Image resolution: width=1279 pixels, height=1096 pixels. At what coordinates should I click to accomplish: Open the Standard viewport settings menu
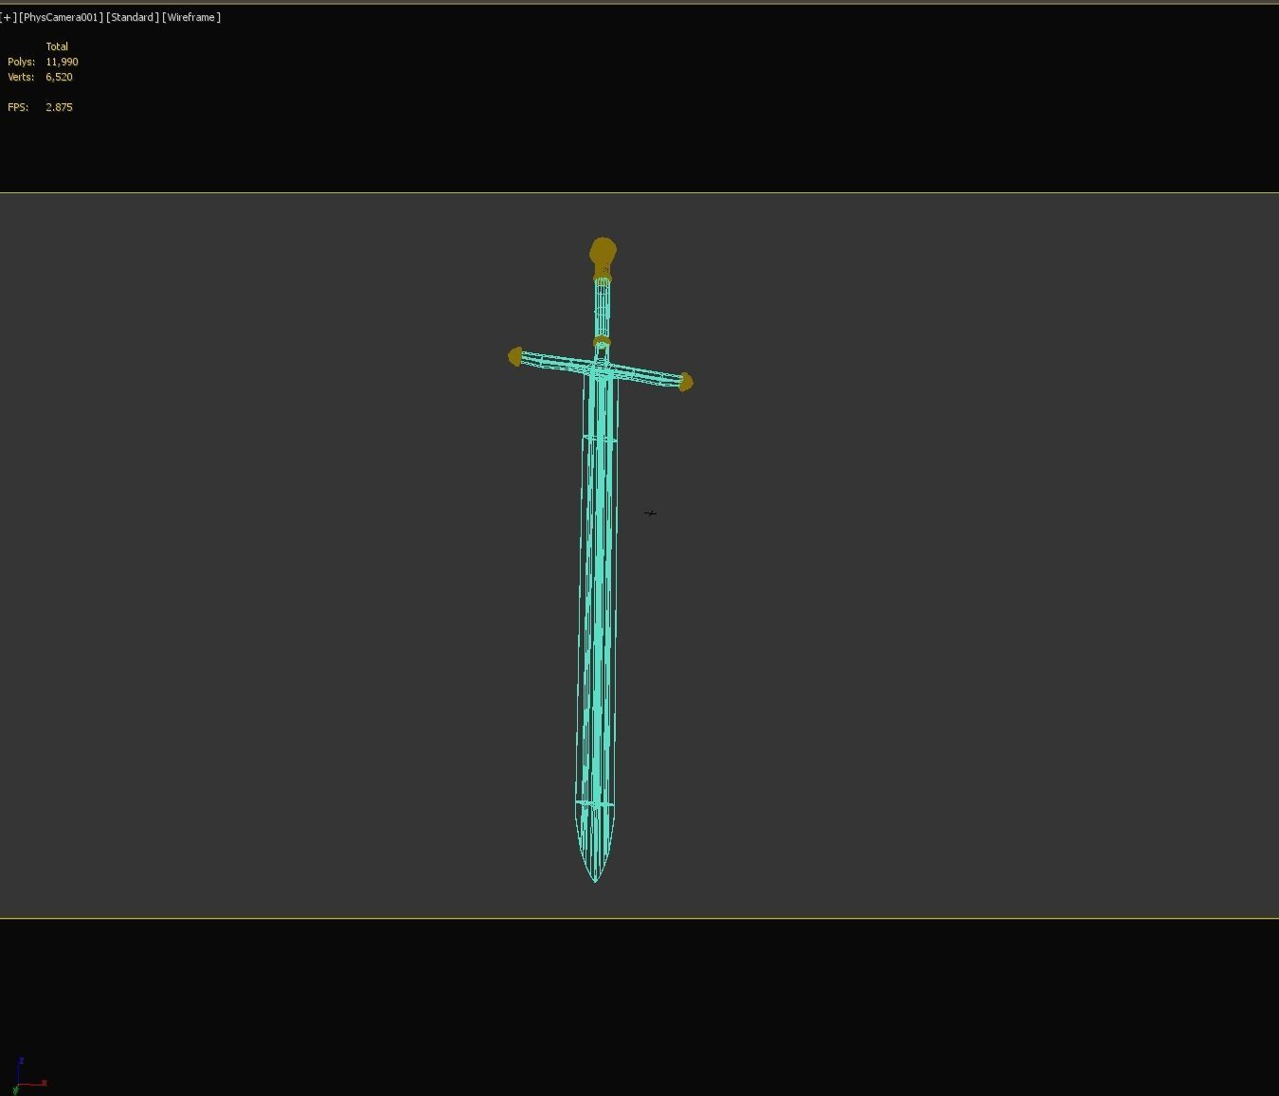(133, 17)
